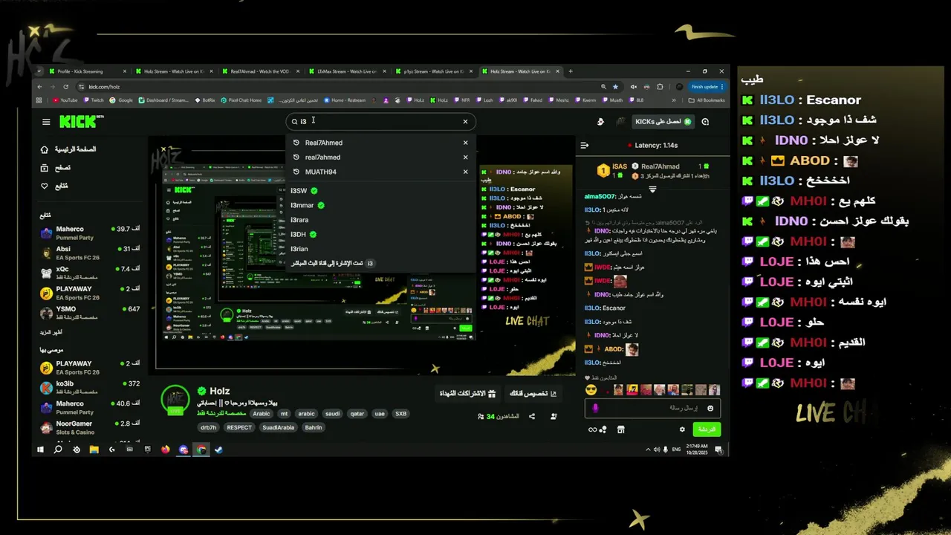Click the saudi tag

pyautogui.click(x=332, y=414)
